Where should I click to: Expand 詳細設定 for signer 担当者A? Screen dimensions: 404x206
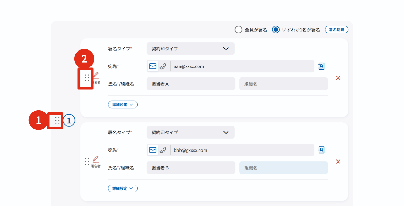tap(123, 105)
